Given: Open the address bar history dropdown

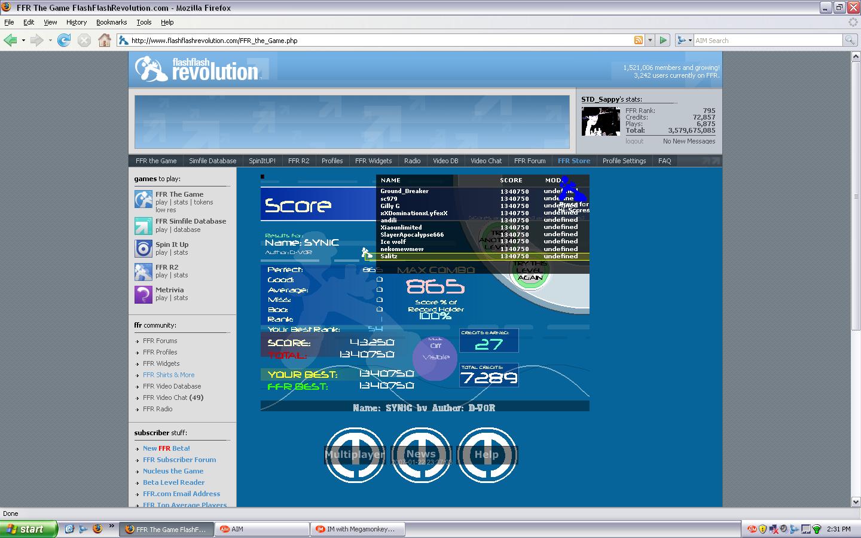Looking at the screenshot, I should coord(650,41).
